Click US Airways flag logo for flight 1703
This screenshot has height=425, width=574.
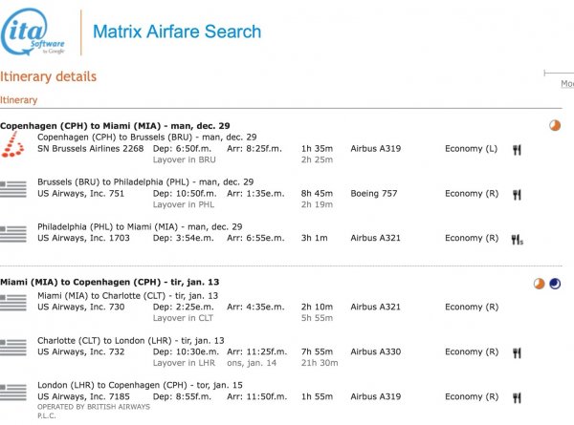(x=13, y=233)
